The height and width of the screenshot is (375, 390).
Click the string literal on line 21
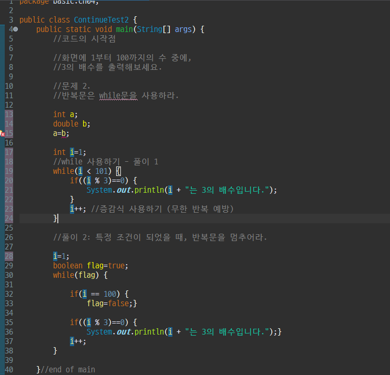click(x=228, y=190)
